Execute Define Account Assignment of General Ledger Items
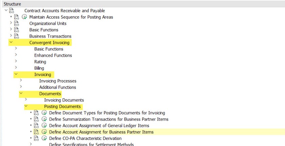 [44, 126]
